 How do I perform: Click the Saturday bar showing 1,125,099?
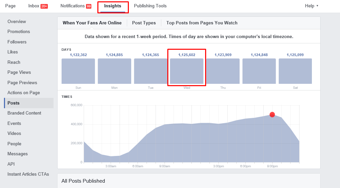[295, 71]
